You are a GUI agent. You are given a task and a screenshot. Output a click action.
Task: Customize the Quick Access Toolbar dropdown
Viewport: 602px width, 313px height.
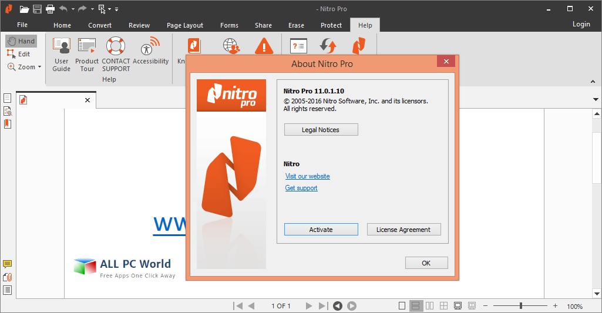[x=116, y=9]
